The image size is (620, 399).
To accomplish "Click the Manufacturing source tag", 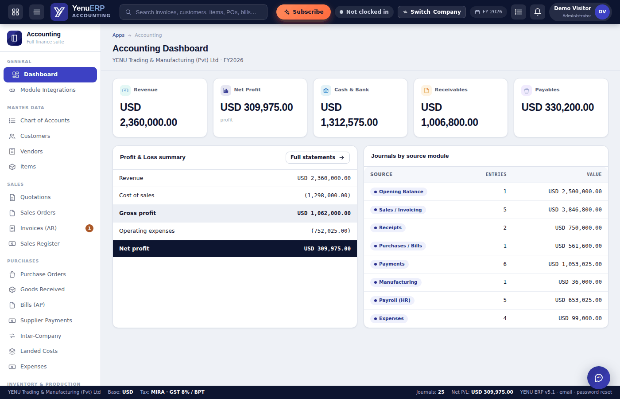I will point(396,282).
